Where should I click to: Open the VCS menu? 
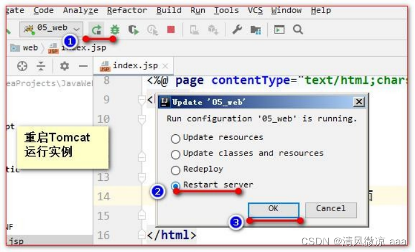coord(255,10)
